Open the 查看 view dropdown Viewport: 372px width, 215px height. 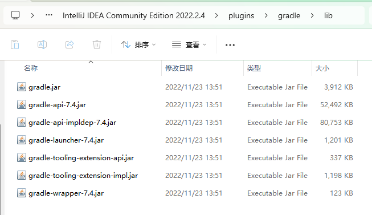pos(189,44)
